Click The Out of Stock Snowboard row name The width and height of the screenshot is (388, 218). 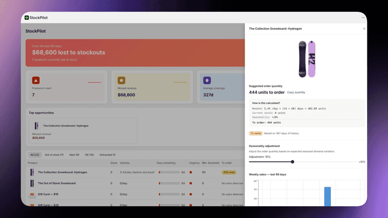[x=57, y=183]
